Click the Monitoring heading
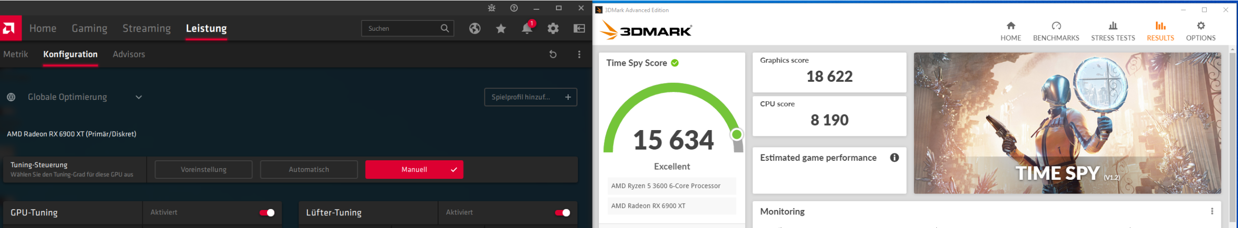 point(782,211)
